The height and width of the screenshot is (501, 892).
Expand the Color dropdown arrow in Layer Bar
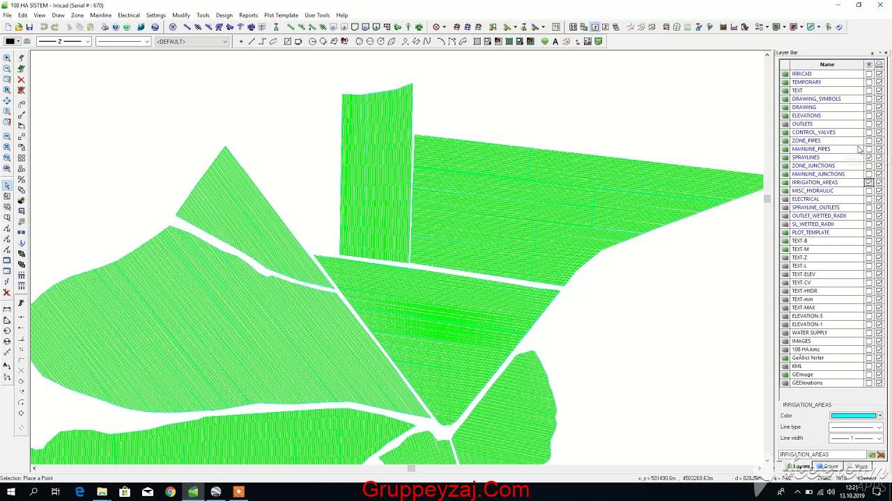(x=880, y=415)
